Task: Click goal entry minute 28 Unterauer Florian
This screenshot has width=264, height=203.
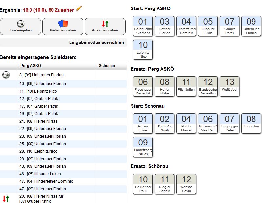Action: point(43,159)
